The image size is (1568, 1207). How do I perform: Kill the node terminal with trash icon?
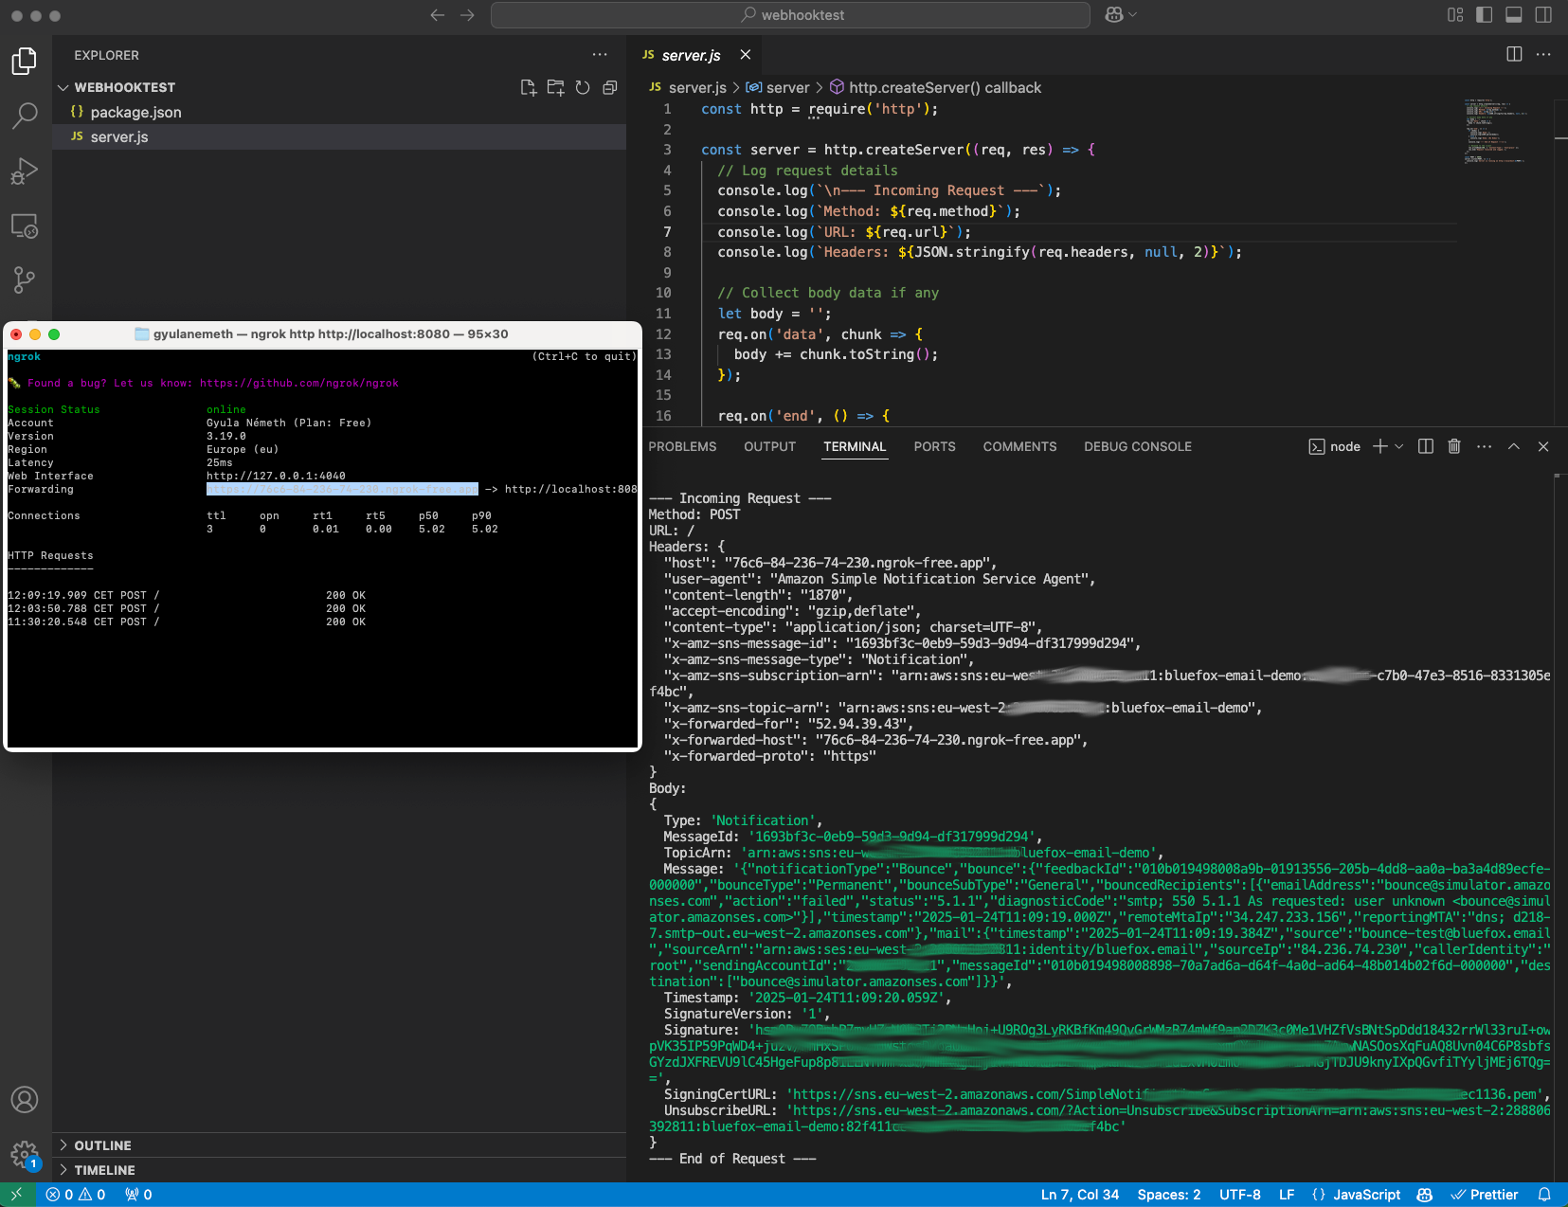tap(1454, 446)
